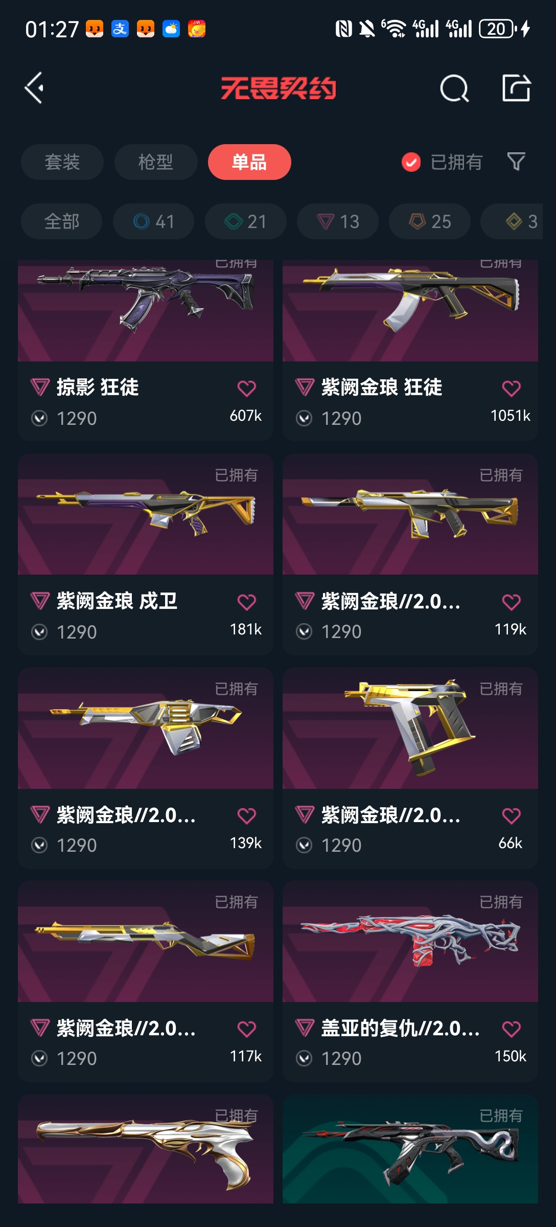This screenshot has width=556, height=1227.
Task: Open the 盖亚的复仇 gun thumbnail
Action: (410, 941)
